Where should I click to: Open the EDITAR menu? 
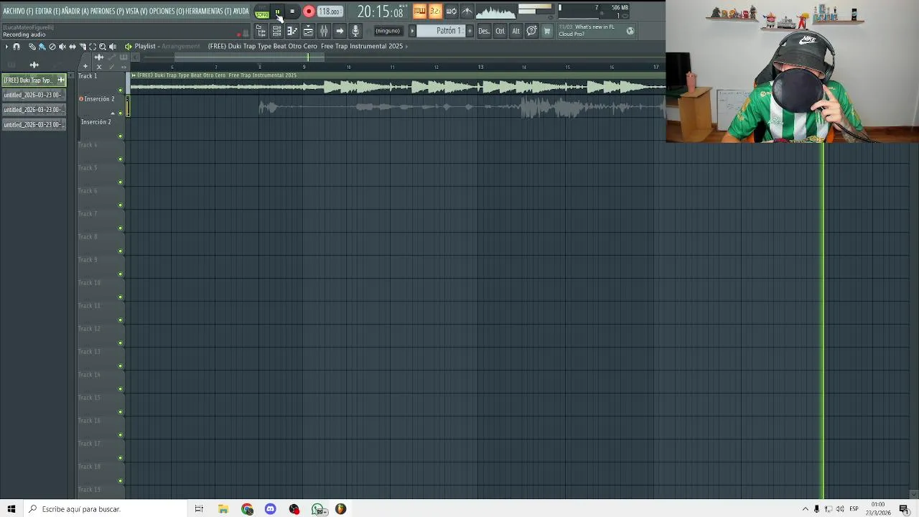tap(48, 11)
